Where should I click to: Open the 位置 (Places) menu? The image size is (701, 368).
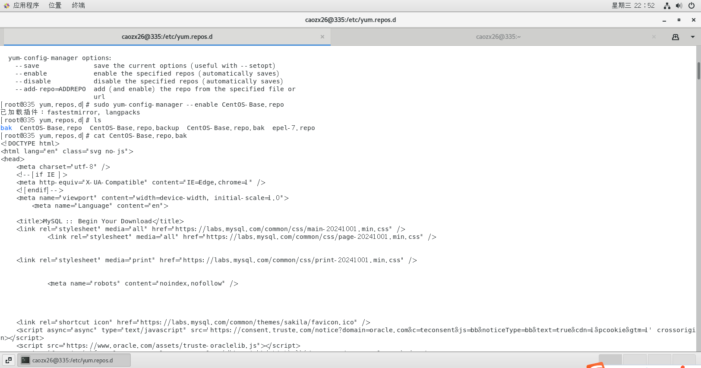pos(55,6)
